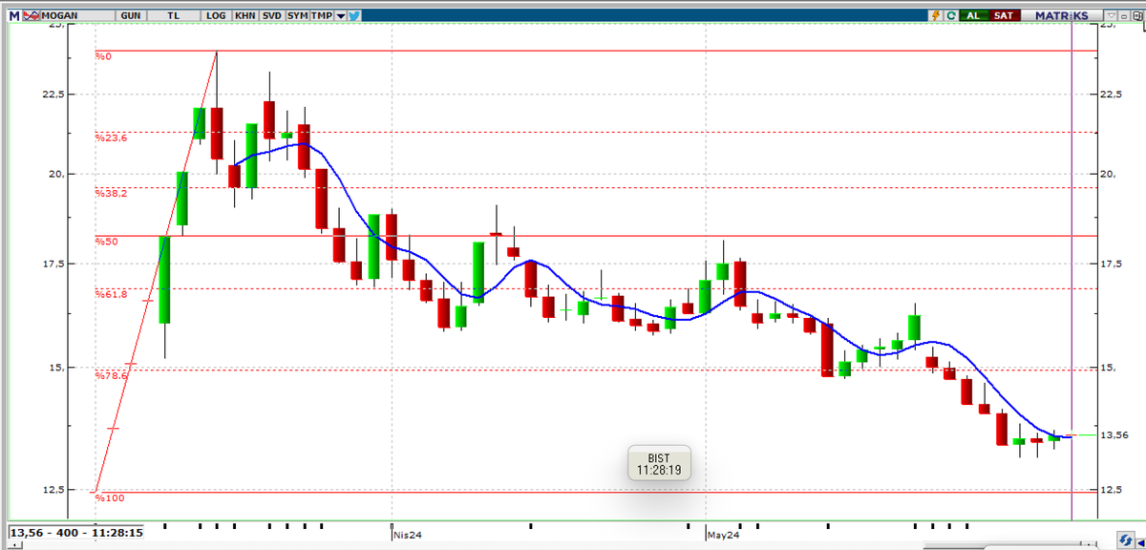Change the GUN daily period setting

click(132, 16)
